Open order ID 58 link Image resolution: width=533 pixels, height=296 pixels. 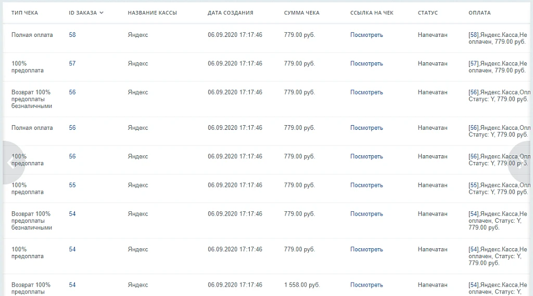pos(72,35)
